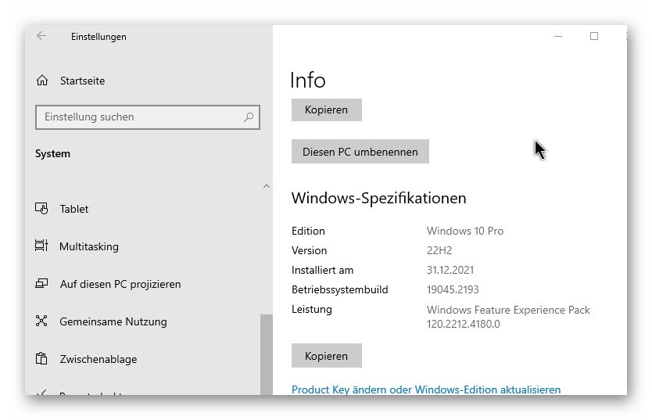Viewport: 652px width, 420px height.
Task: Click the Edition value 'Windows 10 Pro'
Action: 465,231
